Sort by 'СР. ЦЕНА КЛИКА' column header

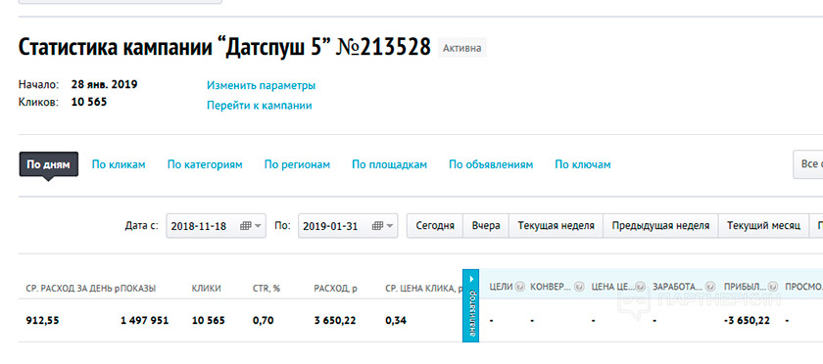click(x=423, y=288)
